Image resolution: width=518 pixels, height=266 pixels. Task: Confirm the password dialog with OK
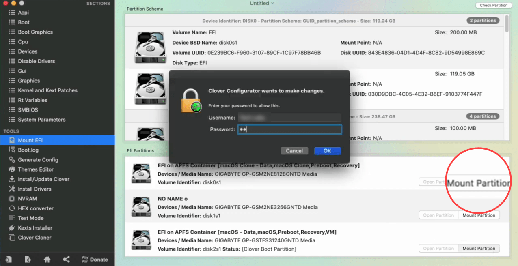(327, 151)
